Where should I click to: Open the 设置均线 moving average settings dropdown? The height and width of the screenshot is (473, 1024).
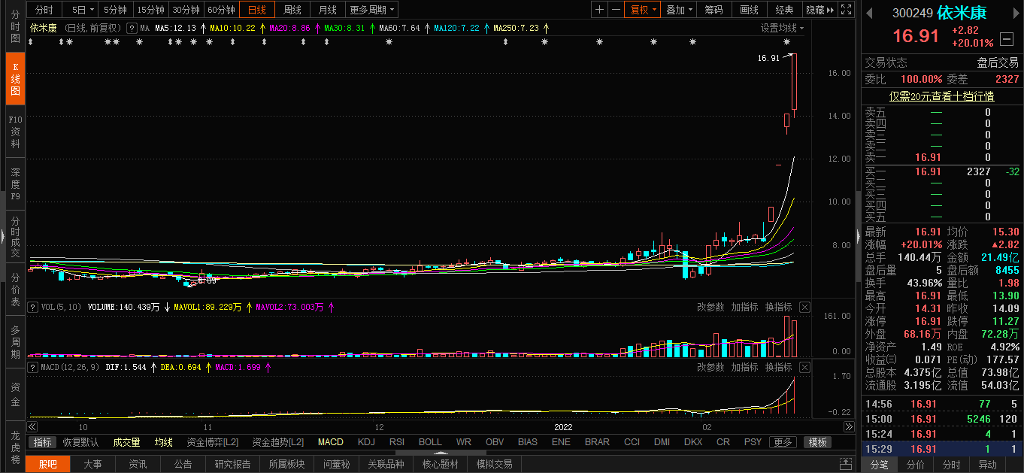(782, 28)
